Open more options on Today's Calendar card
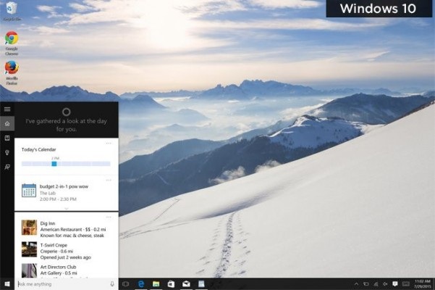Screen dimensions: 435x290 click(x=109, y=144)
